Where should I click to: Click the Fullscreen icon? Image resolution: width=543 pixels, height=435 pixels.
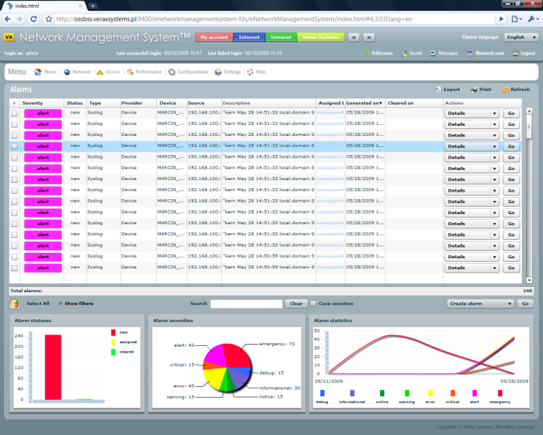(366, 54)
